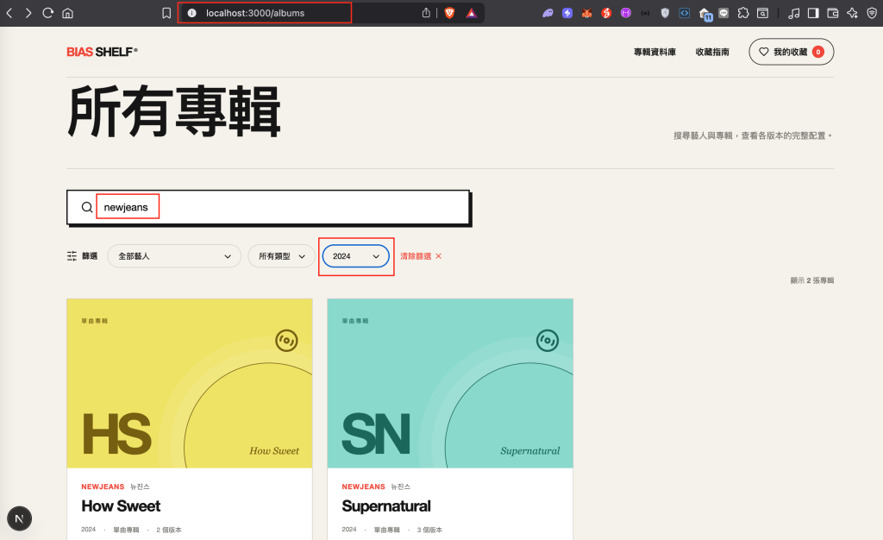This screenshot has height=540, width=883.
Task: Click the disc icon on the Supernatural cover
Action: 548,340
